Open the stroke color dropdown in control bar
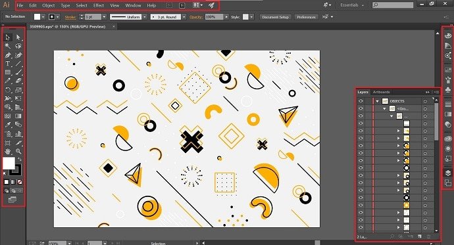The image size is (454, 245). [58, 17]
